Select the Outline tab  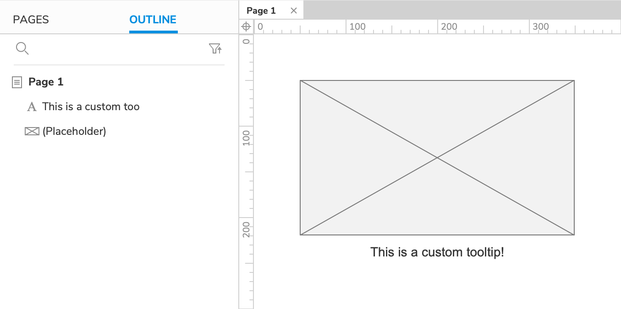[x=153, y=20]
